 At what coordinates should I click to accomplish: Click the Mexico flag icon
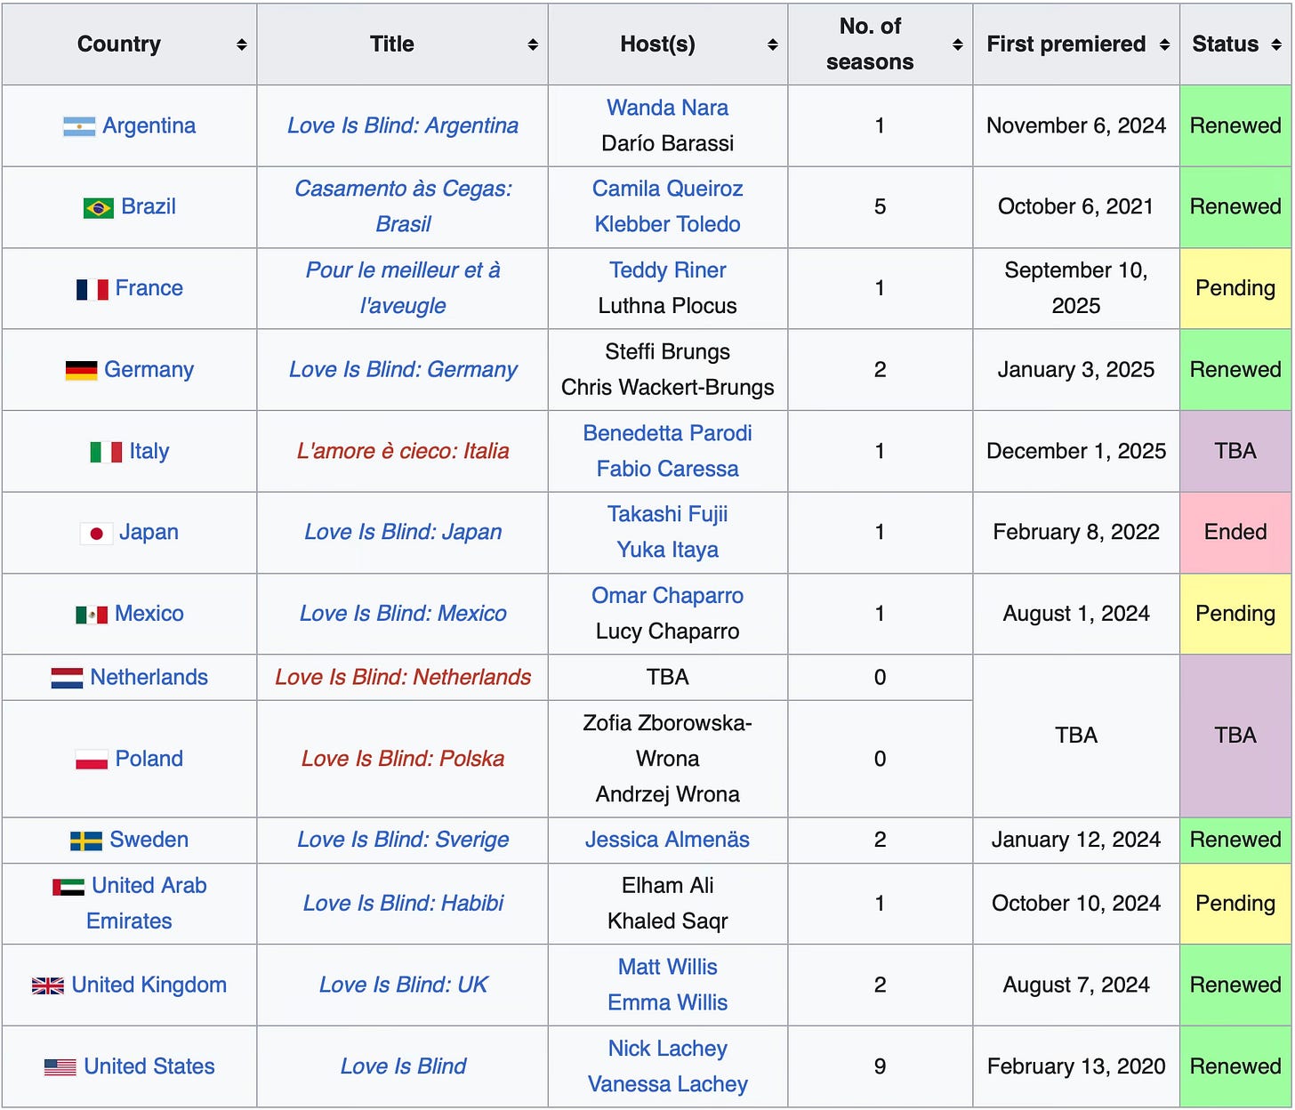(x=92, y=615)
